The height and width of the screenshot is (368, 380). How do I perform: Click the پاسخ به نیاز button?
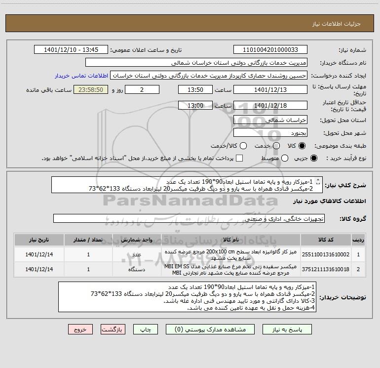coord(287,329)
